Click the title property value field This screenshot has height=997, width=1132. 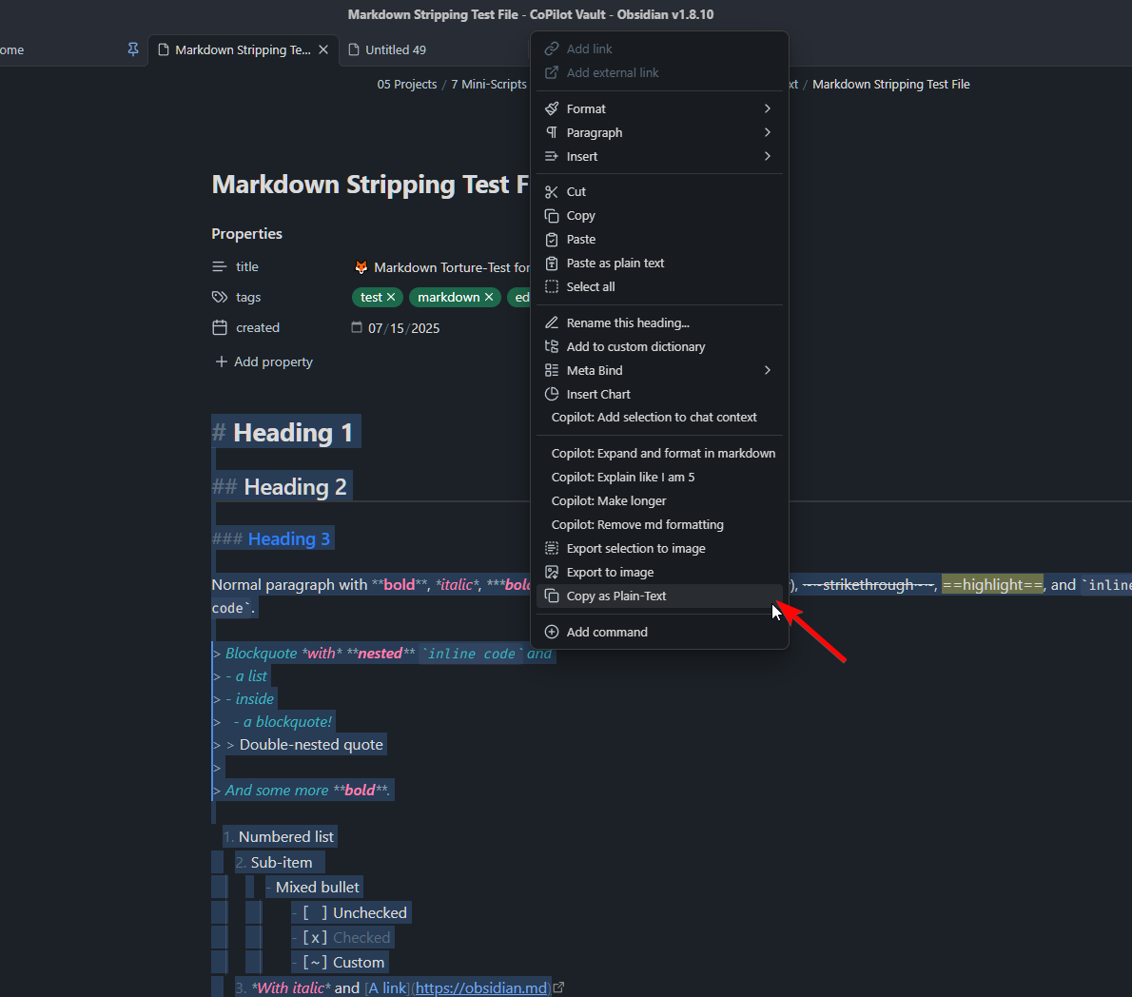click(x=452, y=268)
